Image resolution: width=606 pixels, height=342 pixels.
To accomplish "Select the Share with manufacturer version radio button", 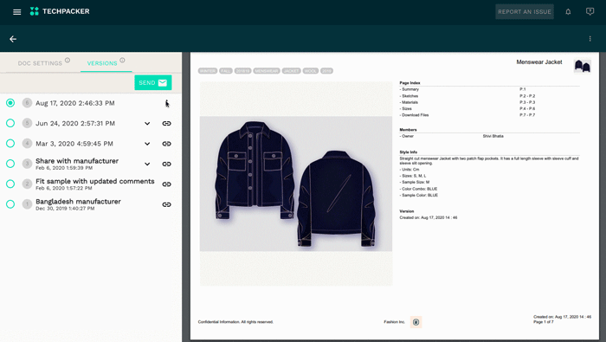I will (x=10, y=164).
